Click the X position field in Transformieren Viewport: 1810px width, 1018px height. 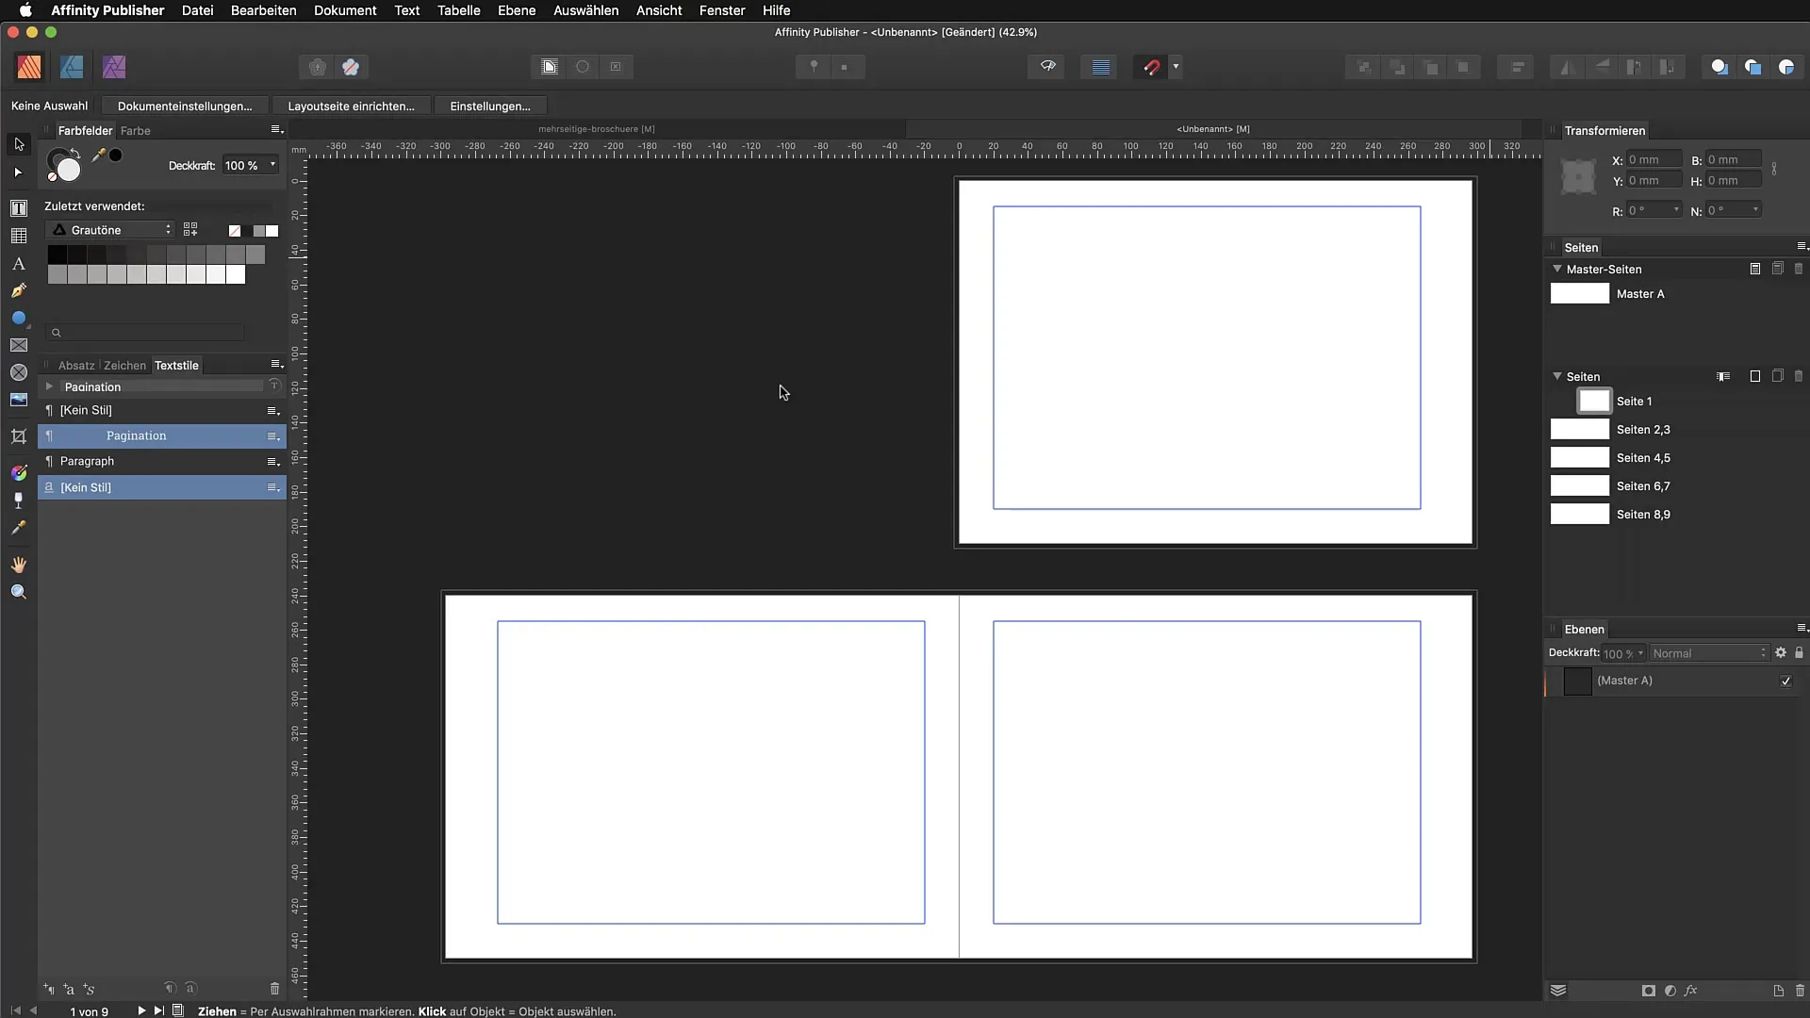coord(1654,159)
